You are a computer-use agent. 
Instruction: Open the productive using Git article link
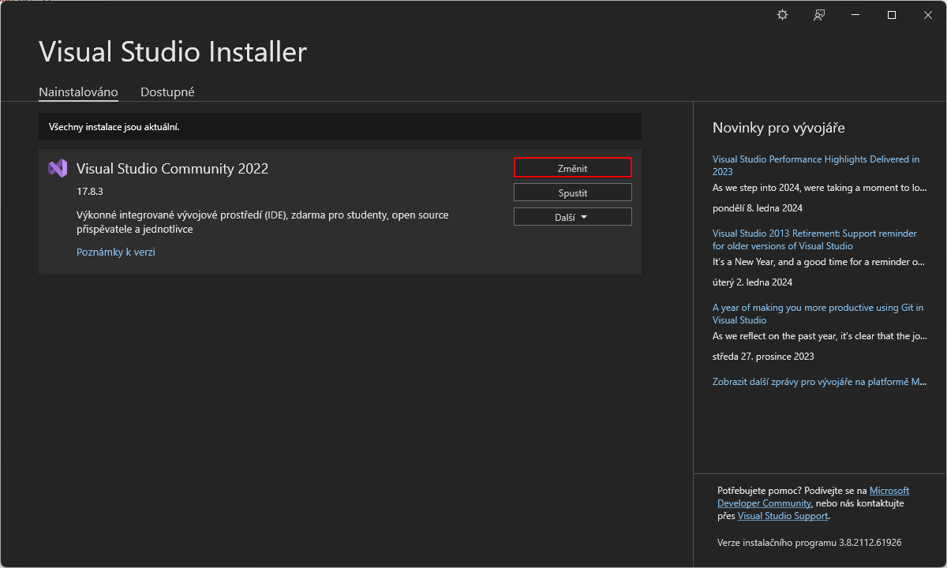pos(818,314)
